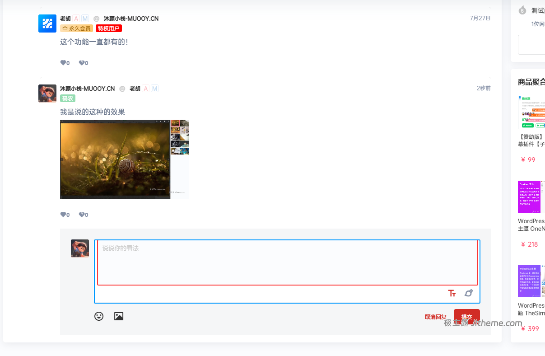This screenshot has height=356, width=545.
Task: Click the insert image icon below reply box
Action: click(119, 316)
